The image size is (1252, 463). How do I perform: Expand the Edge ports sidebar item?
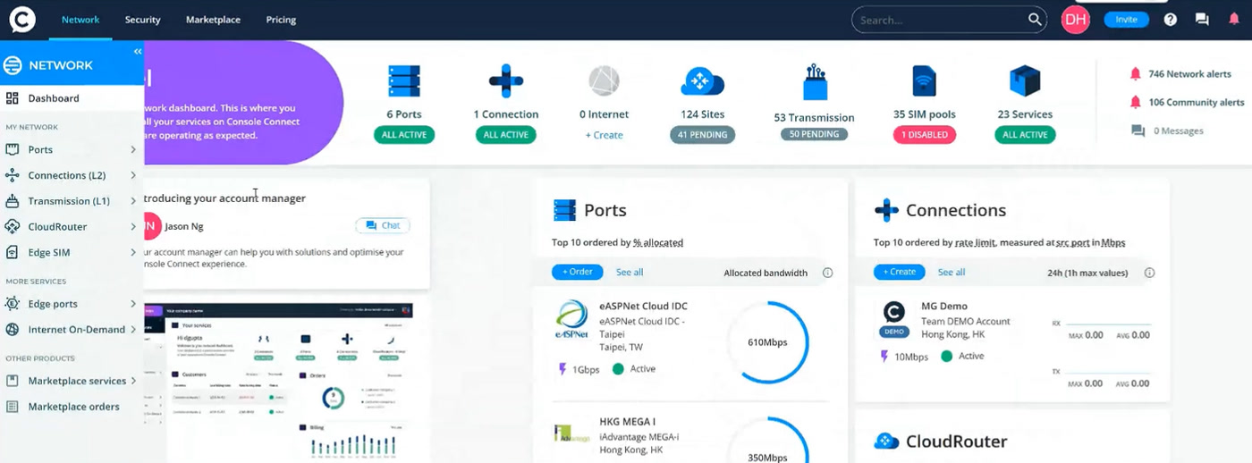point(133,304)
